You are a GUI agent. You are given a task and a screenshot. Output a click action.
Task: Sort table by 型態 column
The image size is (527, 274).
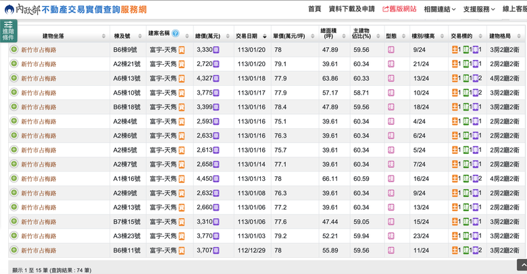(x=403, y=36)
